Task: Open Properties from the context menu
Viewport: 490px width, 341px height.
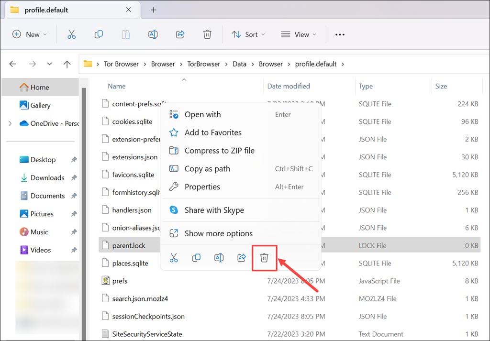Action: click(202, 187)
